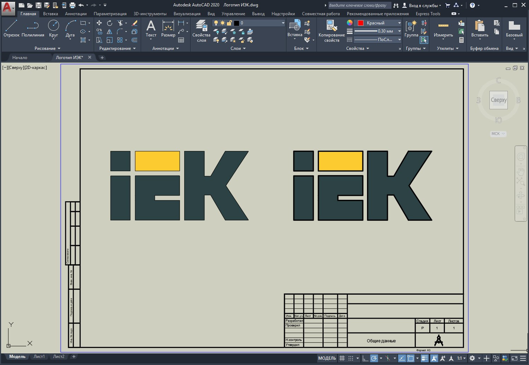Toggle clean screen mode in status bar

(515, 358)
